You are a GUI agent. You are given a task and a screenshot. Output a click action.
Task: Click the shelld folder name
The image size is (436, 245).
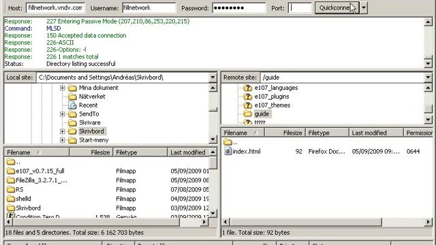[23, 199]
